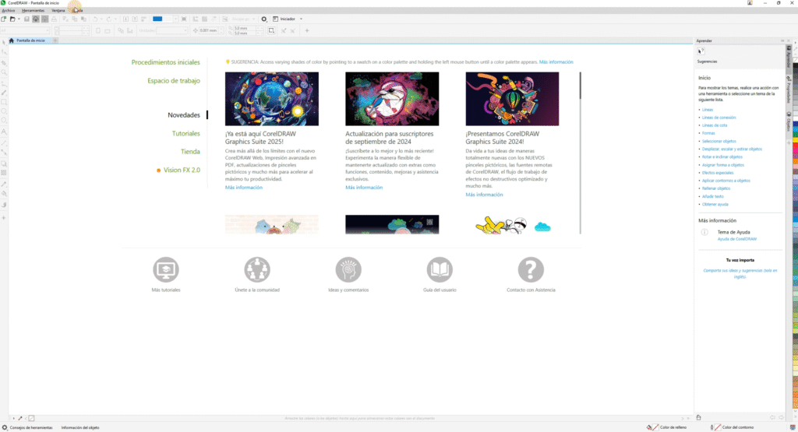The image size is (798, 432).
Task: Select the Interactive Fill bucket tool
Action: click(4, 194)
